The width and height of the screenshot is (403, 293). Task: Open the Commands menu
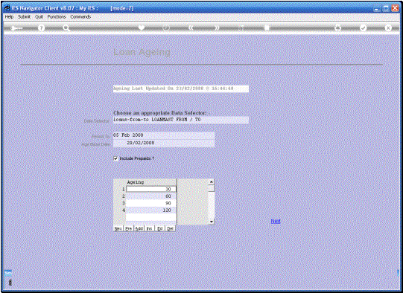pos(80,16)
